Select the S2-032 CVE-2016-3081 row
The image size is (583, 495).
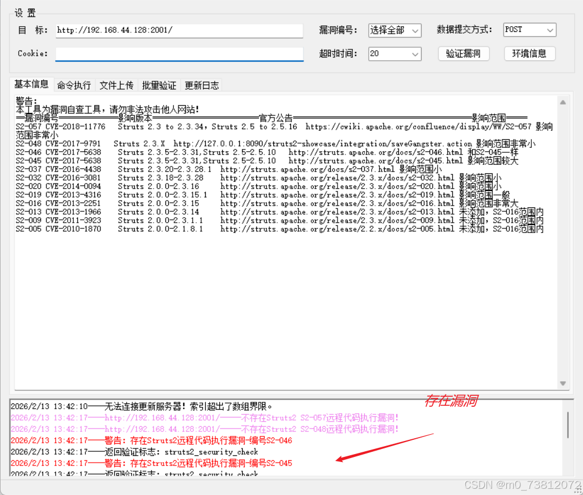point(259,178)
